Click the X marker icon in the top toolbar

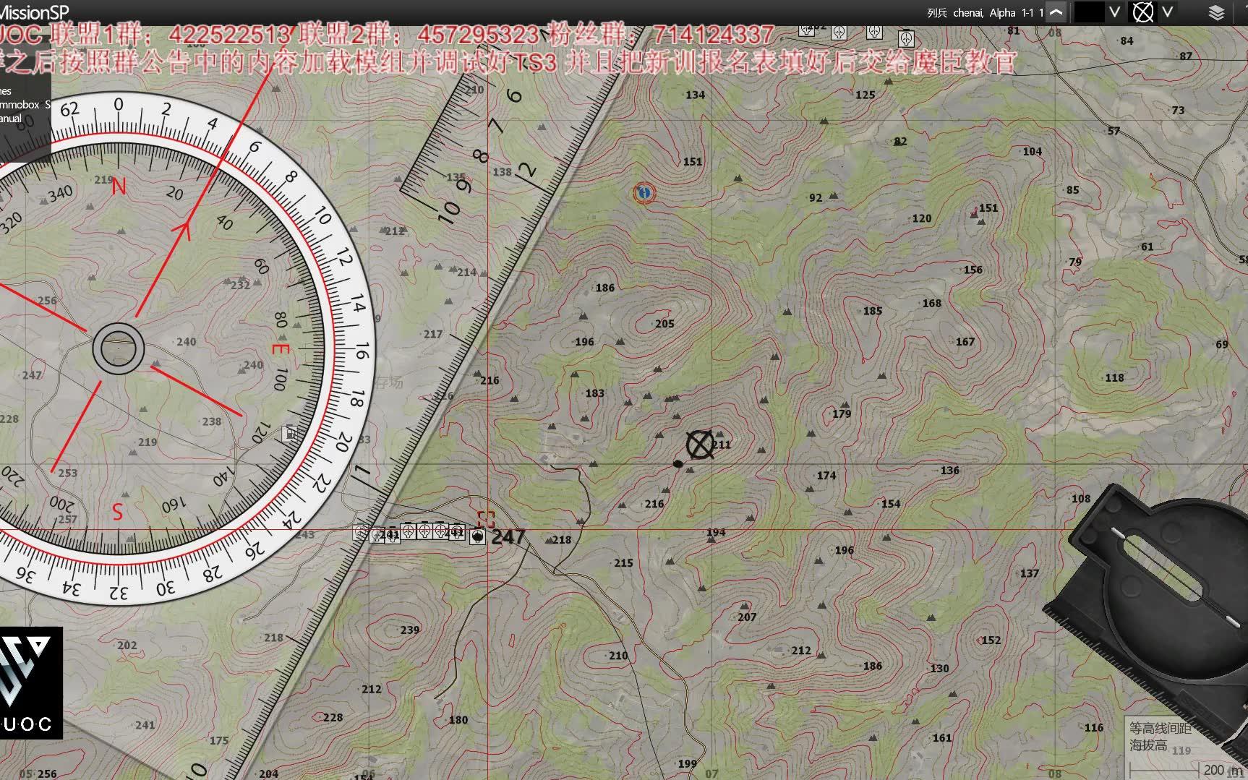(1142, 12)
